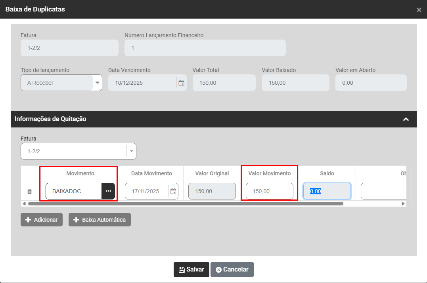This screenshot has height=283, width=427.
Task: Click the Baixa Automática button
Action: tap(100, 220)
